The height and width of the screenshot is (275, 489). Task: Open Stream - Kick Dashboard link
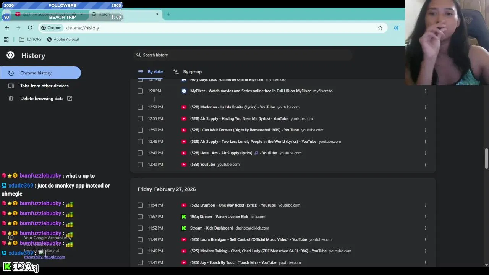click(x=212, y=228)
